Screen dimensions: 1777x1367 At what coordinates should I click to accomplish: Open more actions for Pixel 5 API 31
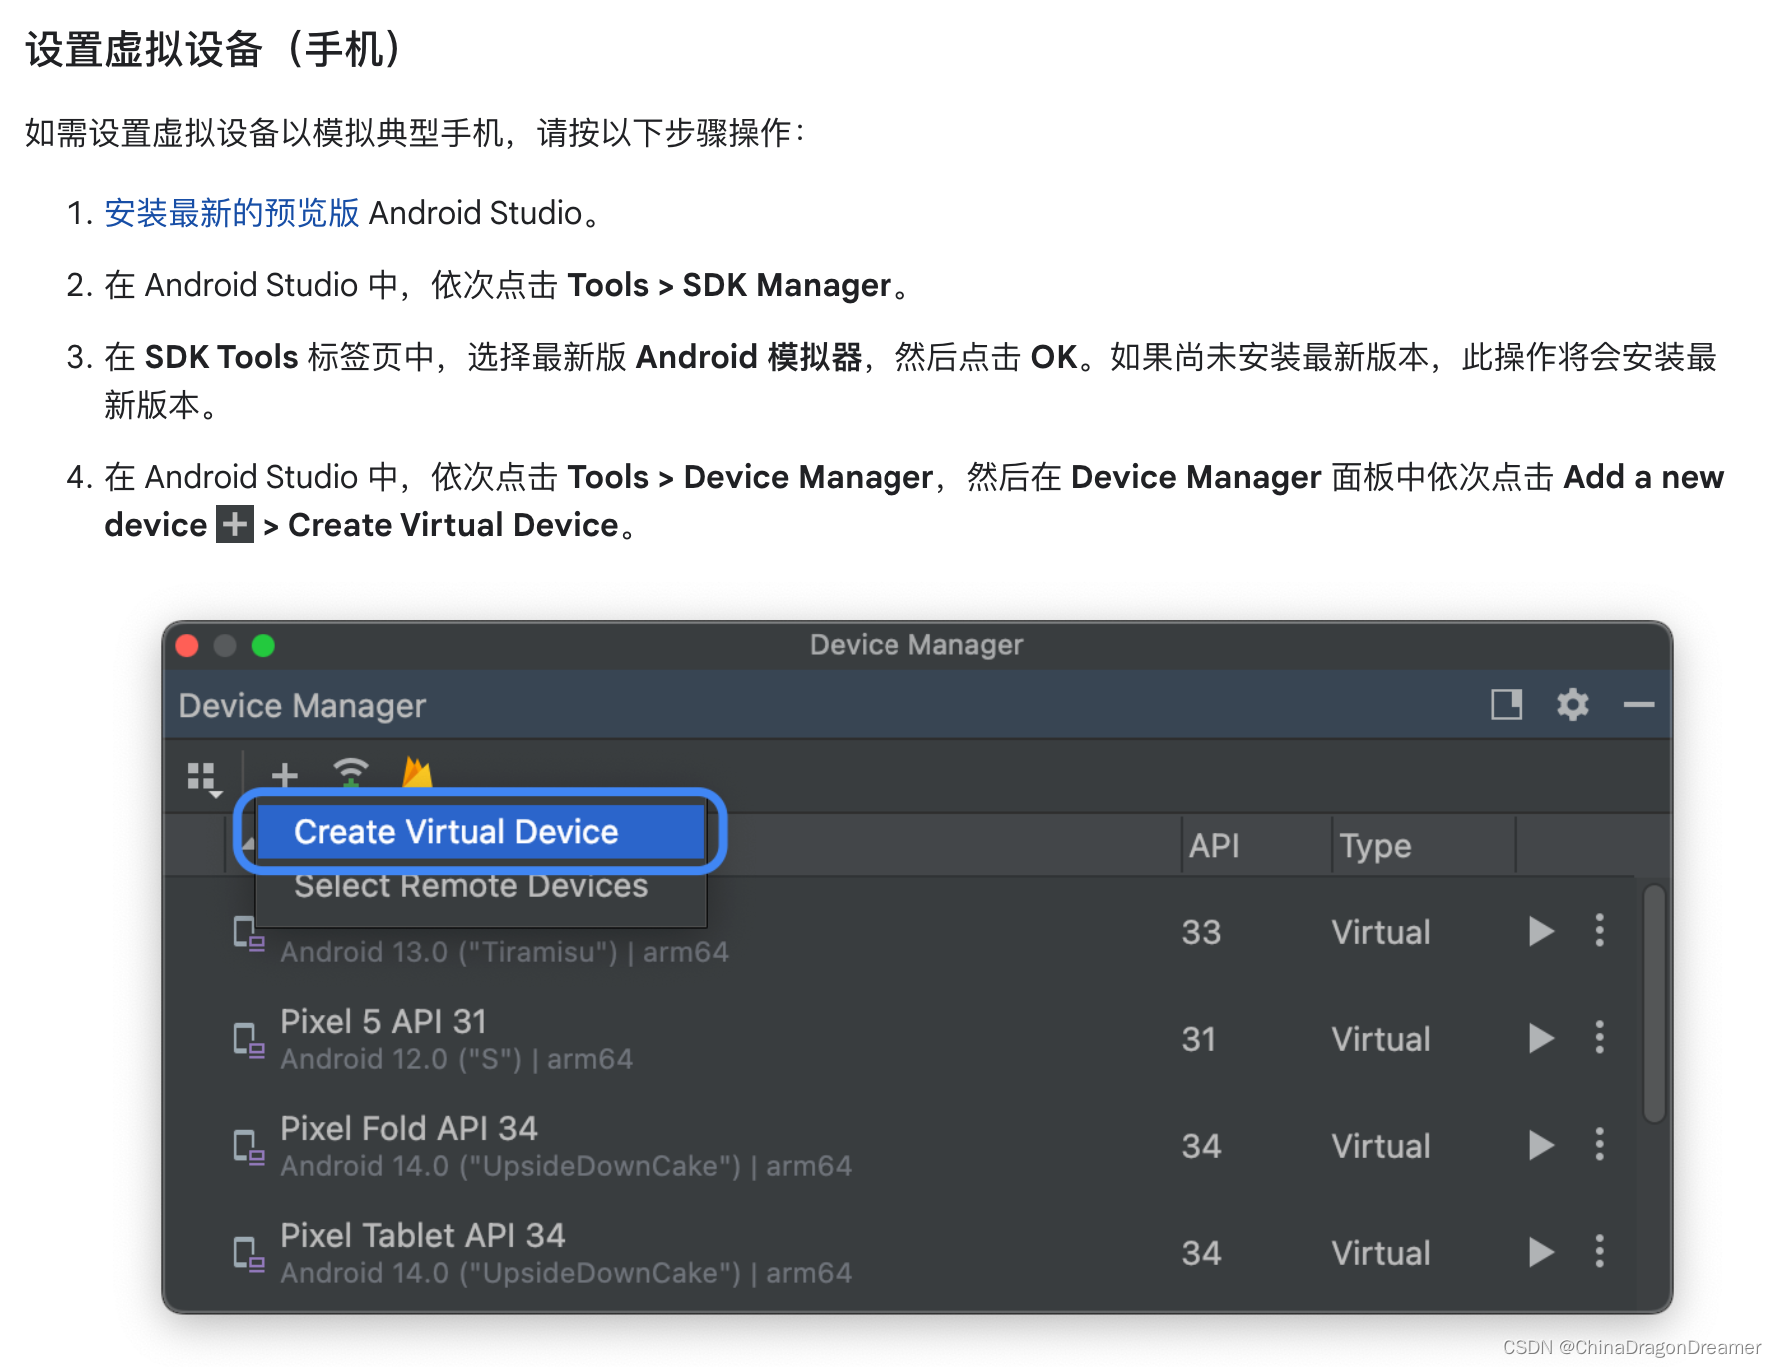click(x=1600, y=1037)
